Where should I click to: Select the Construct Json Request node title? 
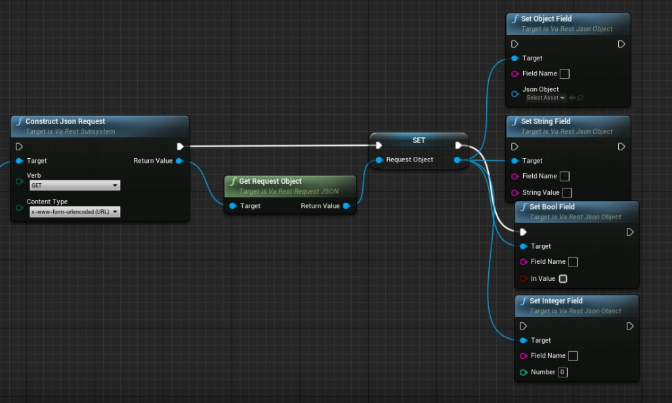65,121
